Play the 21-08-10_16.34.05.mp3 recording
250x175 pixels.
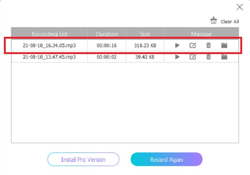click(x=177, y=45)
